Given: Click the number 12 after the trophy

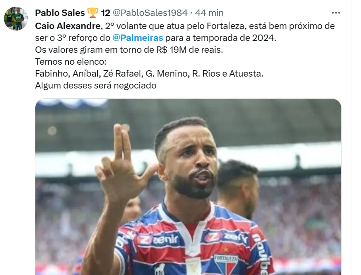Looking at the screenshot, I should click(105, 13).
